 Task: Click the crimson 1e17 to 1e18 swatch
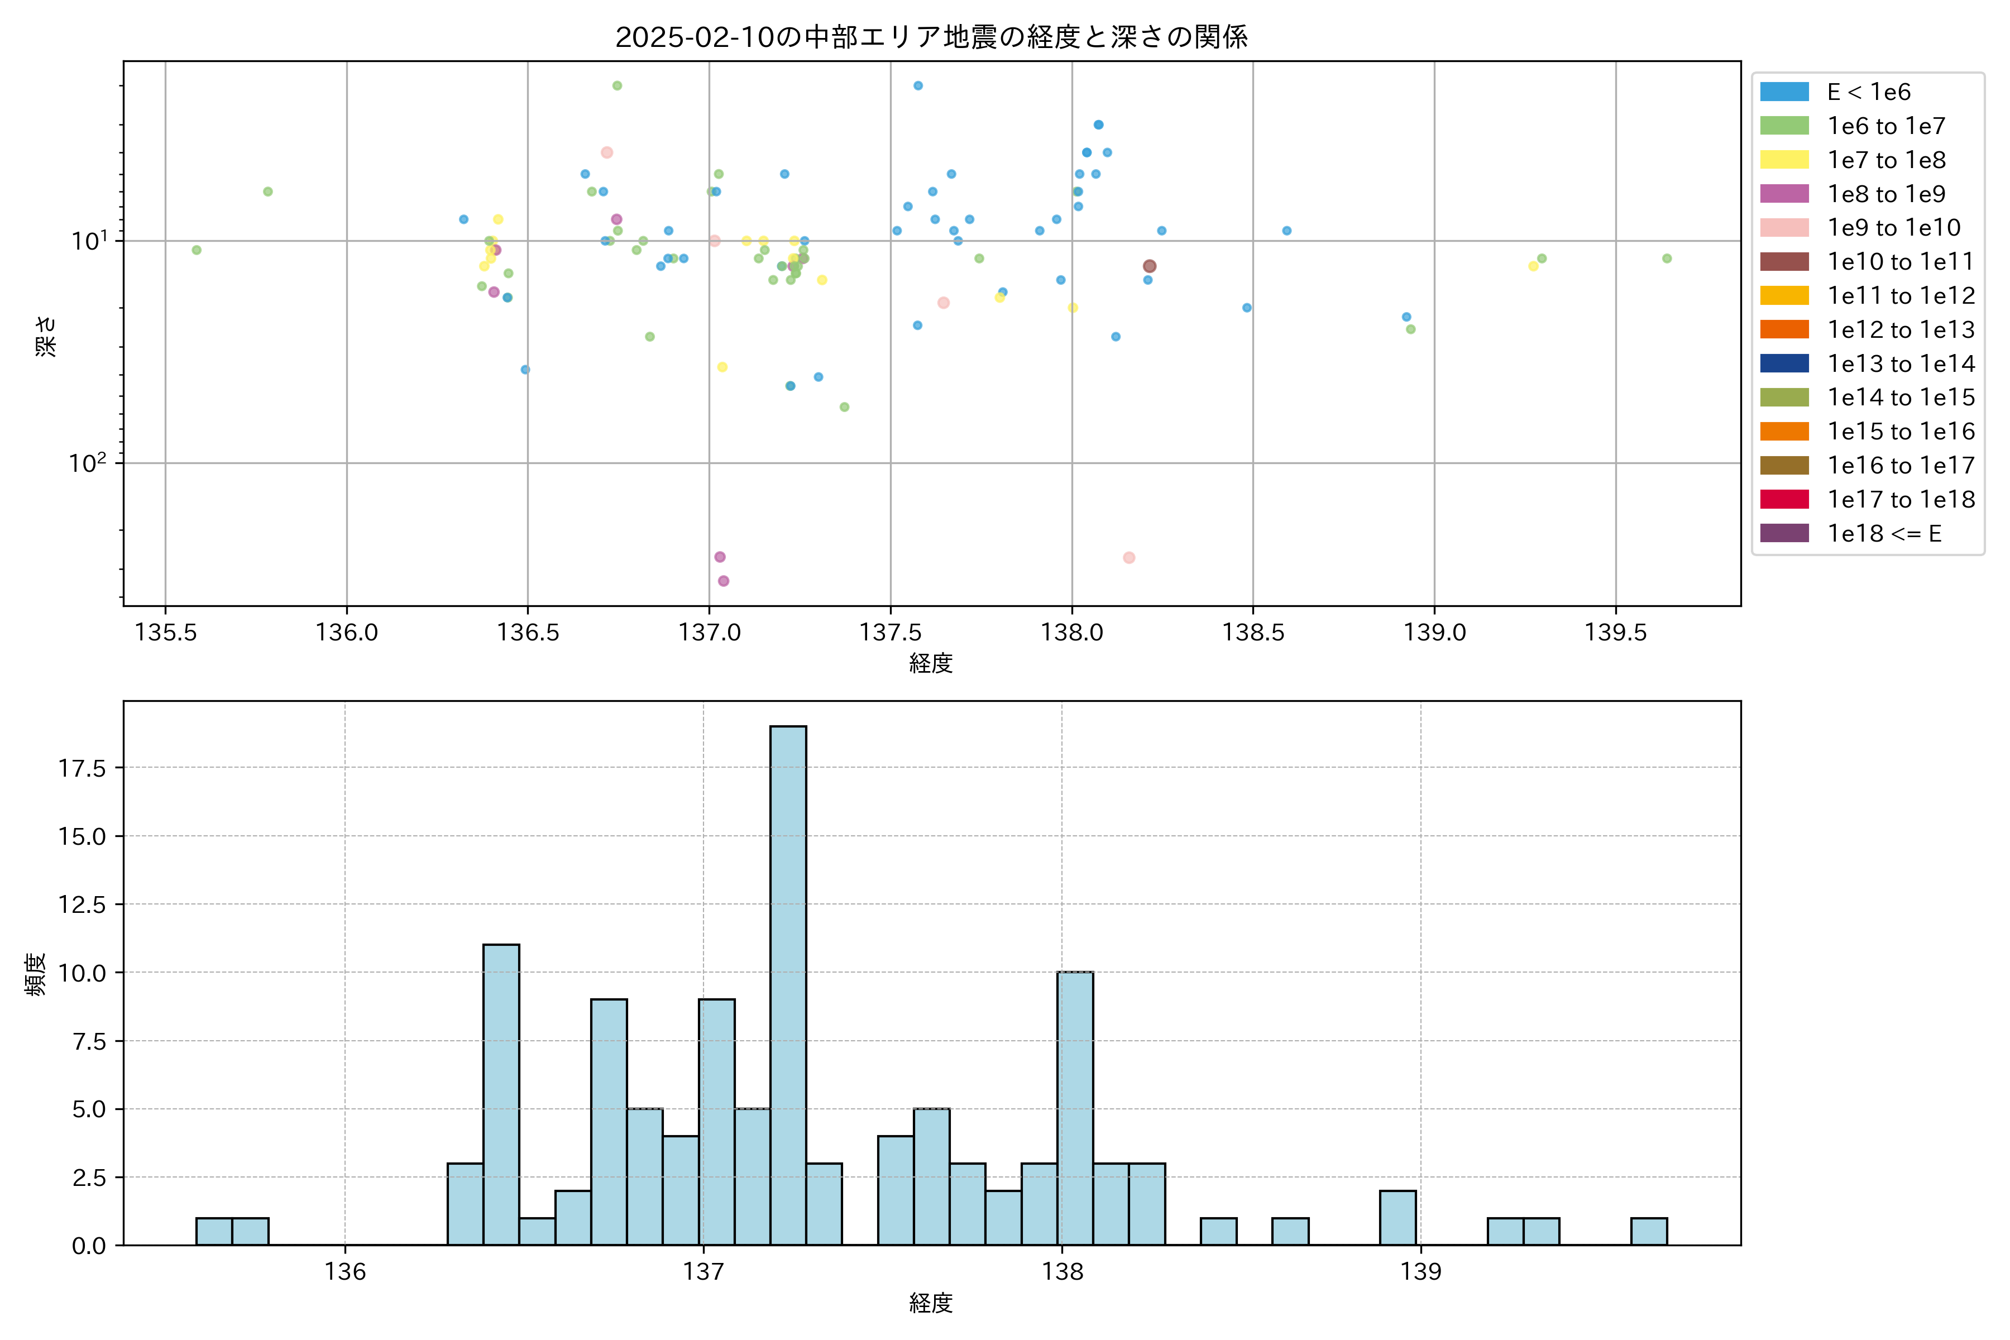coord(1783,499)
